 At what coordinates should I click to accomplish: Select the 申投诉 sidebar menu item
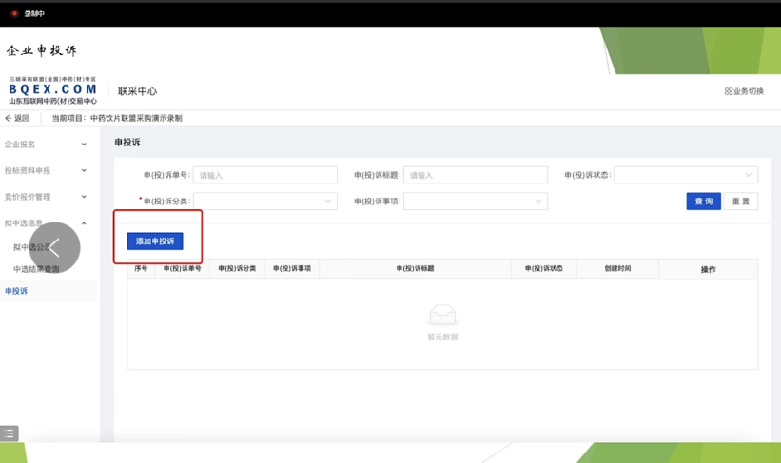[x=17, y=291]
